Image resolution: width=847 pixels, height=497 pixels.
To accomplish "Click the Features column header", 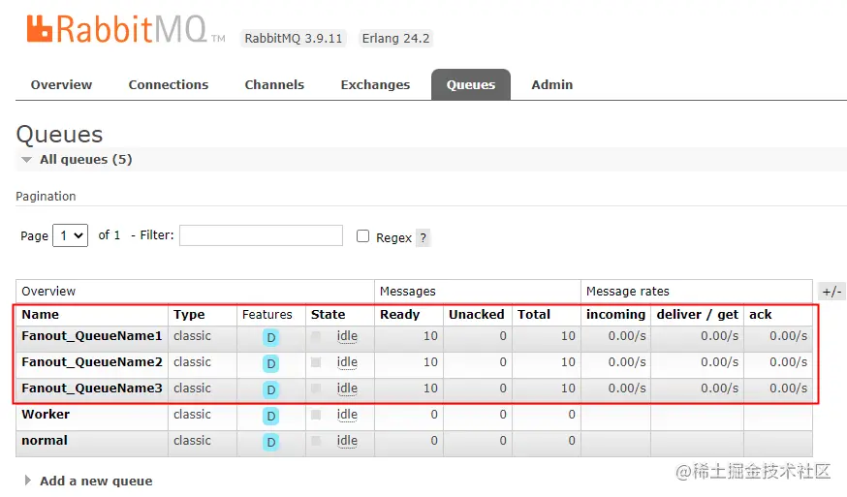I will coord(267,315).
